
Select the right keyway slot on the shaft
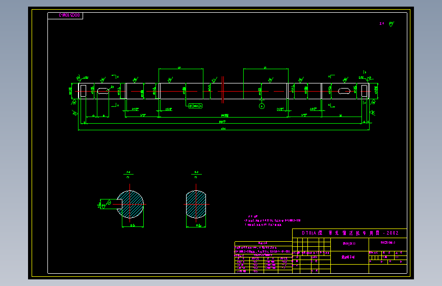click(344, 91)
